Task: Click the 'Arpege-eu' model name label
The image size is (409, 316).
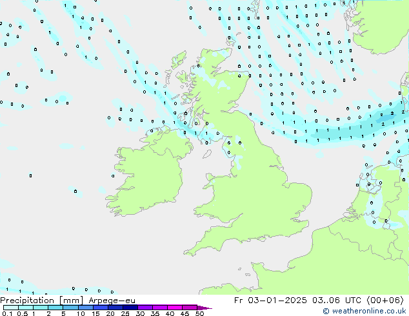Action: click(x=112, y=301)
